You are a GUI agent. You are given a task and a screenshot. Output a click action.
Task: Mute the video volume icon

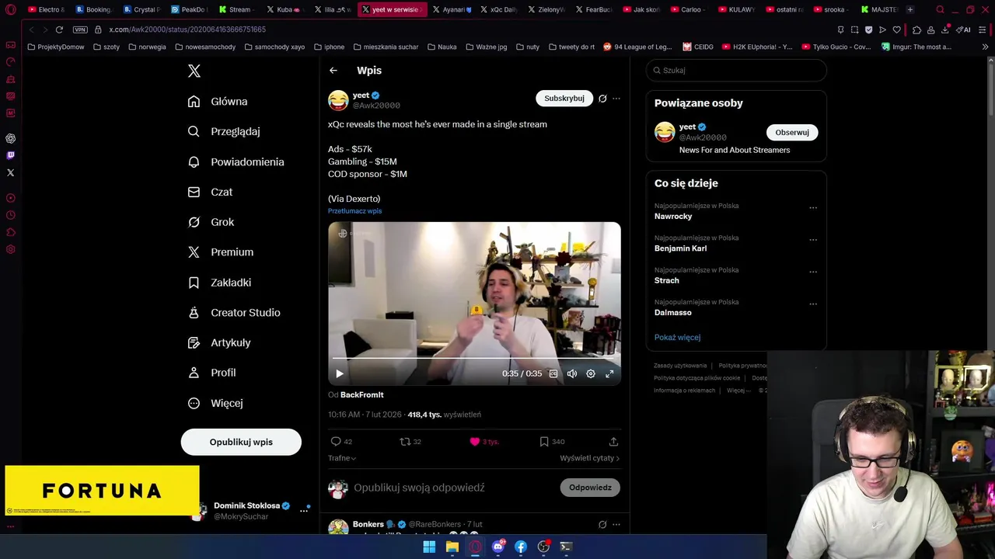point(572,373)
